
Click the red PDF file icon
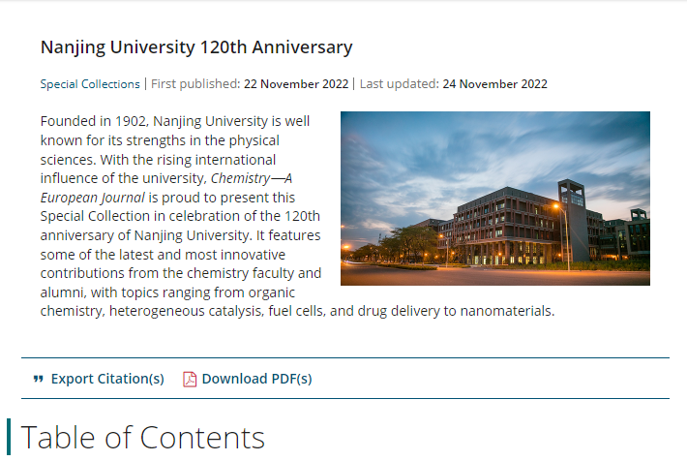pos(190,379)
